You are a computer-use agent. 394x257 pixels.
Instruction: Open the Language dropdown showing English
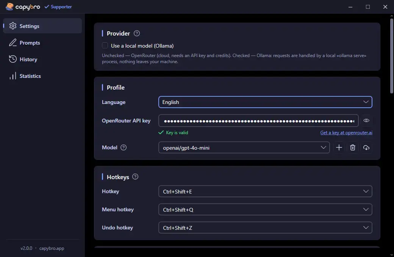[265, 102]
